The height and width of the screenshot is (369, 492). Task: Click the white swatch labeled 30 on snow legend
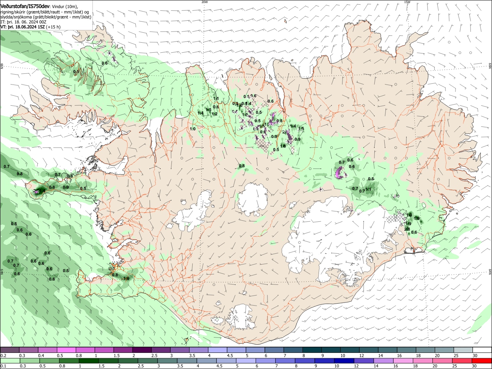click(x=482, y=350)
